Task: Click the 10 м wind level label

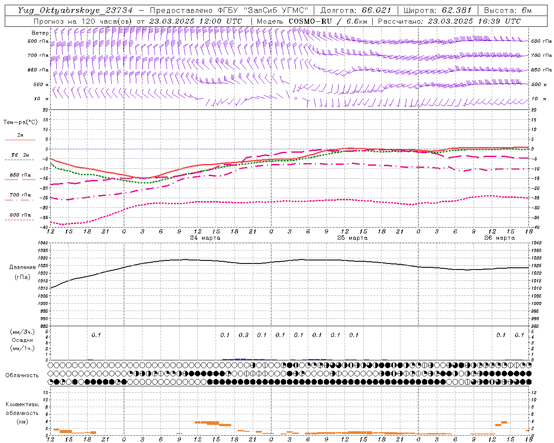Action: click(42, 99)
